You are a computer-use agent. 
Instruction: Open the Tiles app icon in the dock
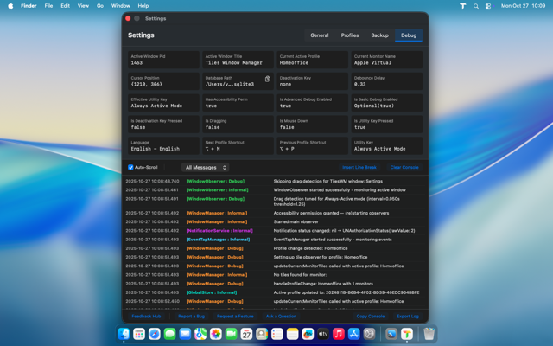tap(407, 333)
